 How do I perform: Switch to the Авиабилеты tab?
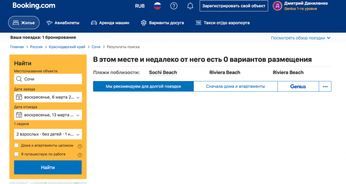[63, 23]
